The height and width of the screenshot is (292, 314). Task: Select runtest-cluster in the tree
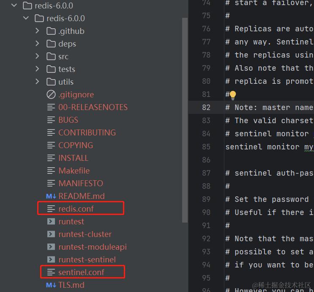pyautogui.click(x=85, y=234)
